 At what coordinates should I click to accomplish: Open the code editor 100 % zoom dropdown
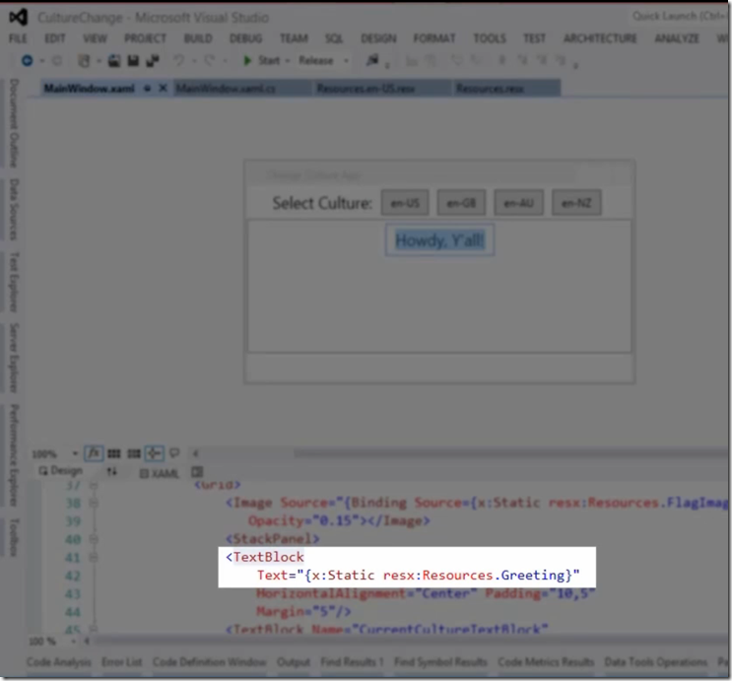(73, 642)
